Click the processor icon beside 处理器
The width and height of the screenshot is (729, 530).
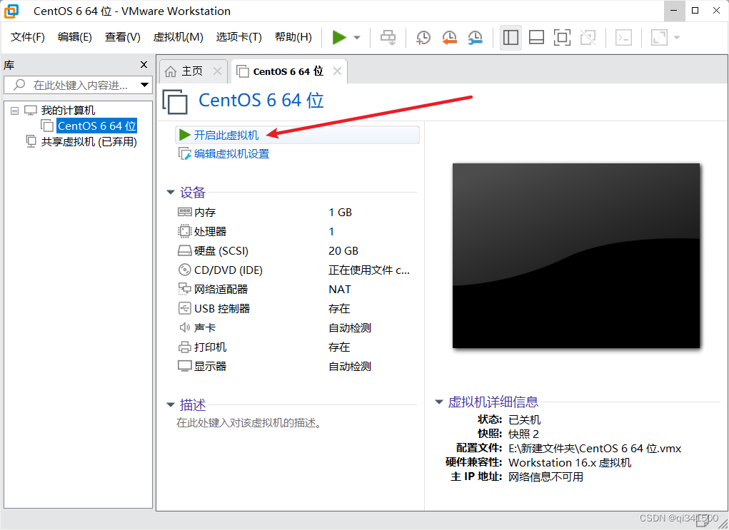point(185,231)
